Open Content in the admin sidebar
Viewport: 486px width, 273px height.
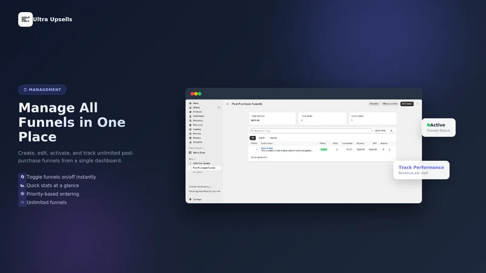195,129
